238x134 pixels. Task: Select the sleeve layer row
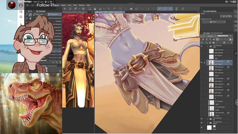tap(220, 74)
